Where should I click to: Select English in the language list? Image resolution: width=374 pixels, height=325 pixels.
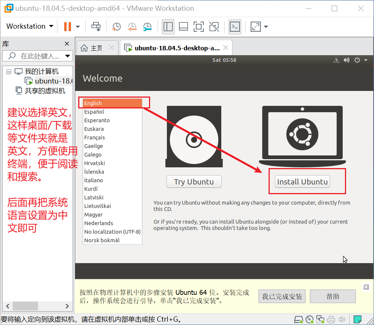coord(112,103)
